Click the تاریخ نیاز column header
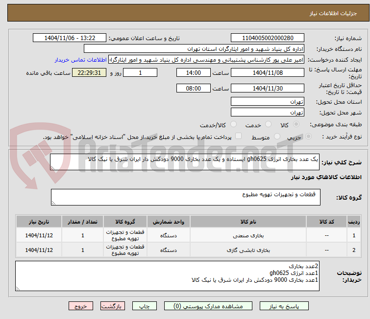 click(x=39, y=222)
